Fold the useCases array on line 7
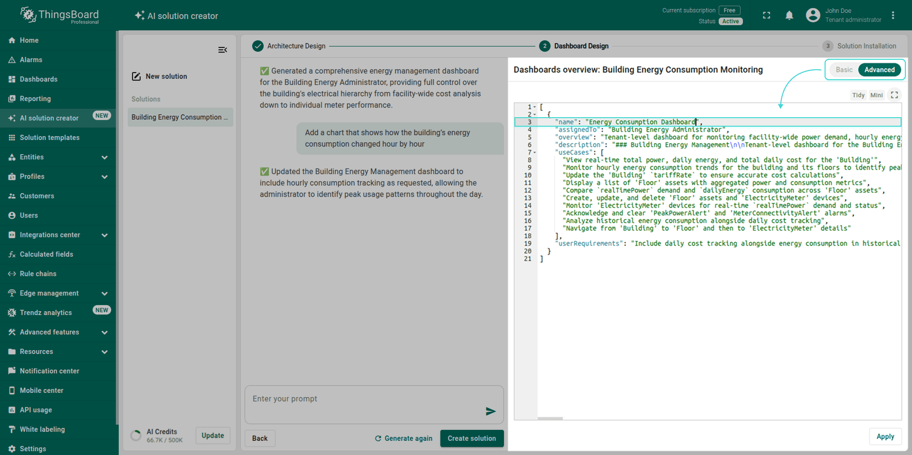Viewport: 912px width, 455px height. pyautogui.click(x=535, y=153)
